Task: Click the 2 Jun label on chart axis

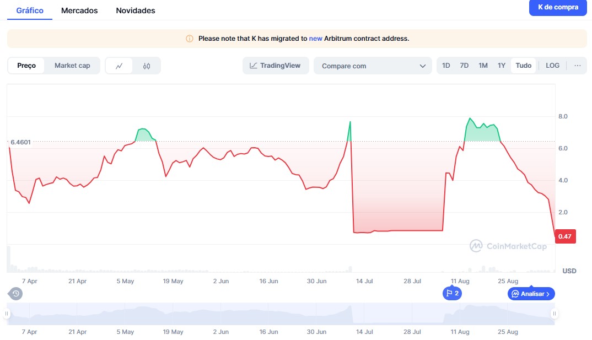Action: pyautogui.click(x=221, y=281)
